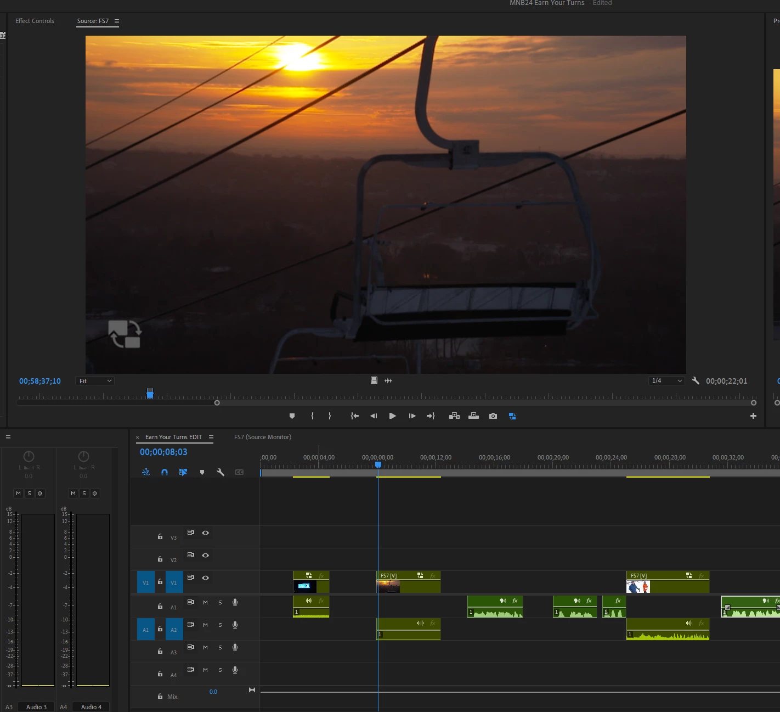Toggle V1 track targeting button
The width and height of the screenshot is (780, 712).
[x=174, y=582]
